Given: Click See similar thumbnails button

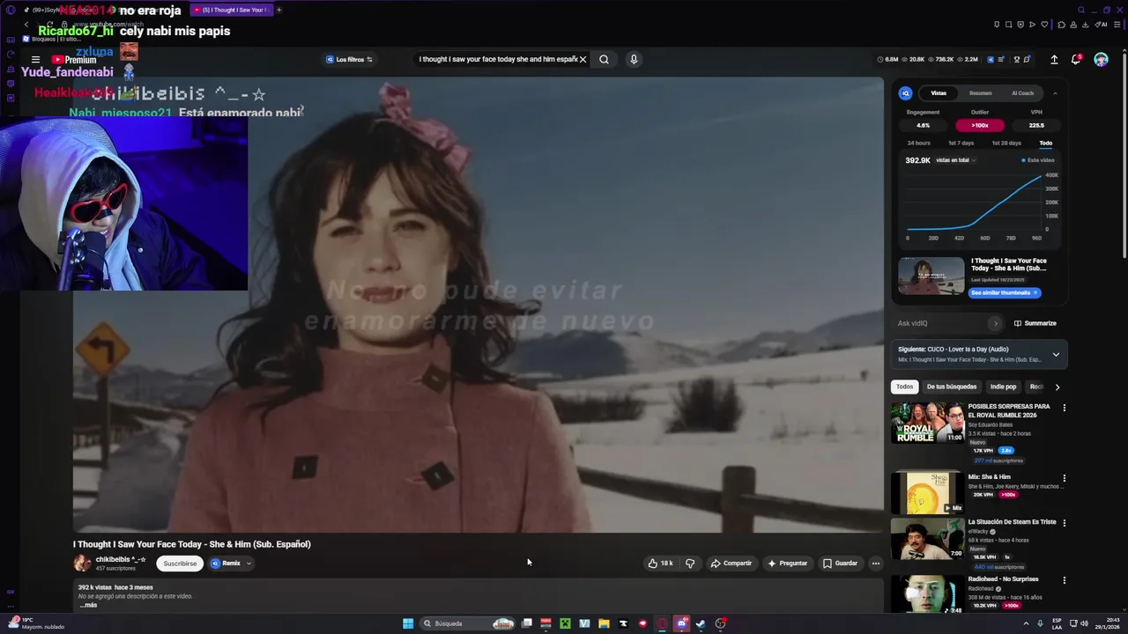Looking at the screenshot, I should [1004, 292].
